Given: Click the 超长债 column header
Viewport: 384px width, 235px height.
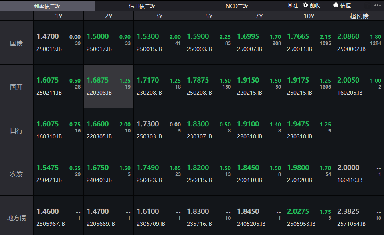Looking at the screenshot, I should 359,16.
